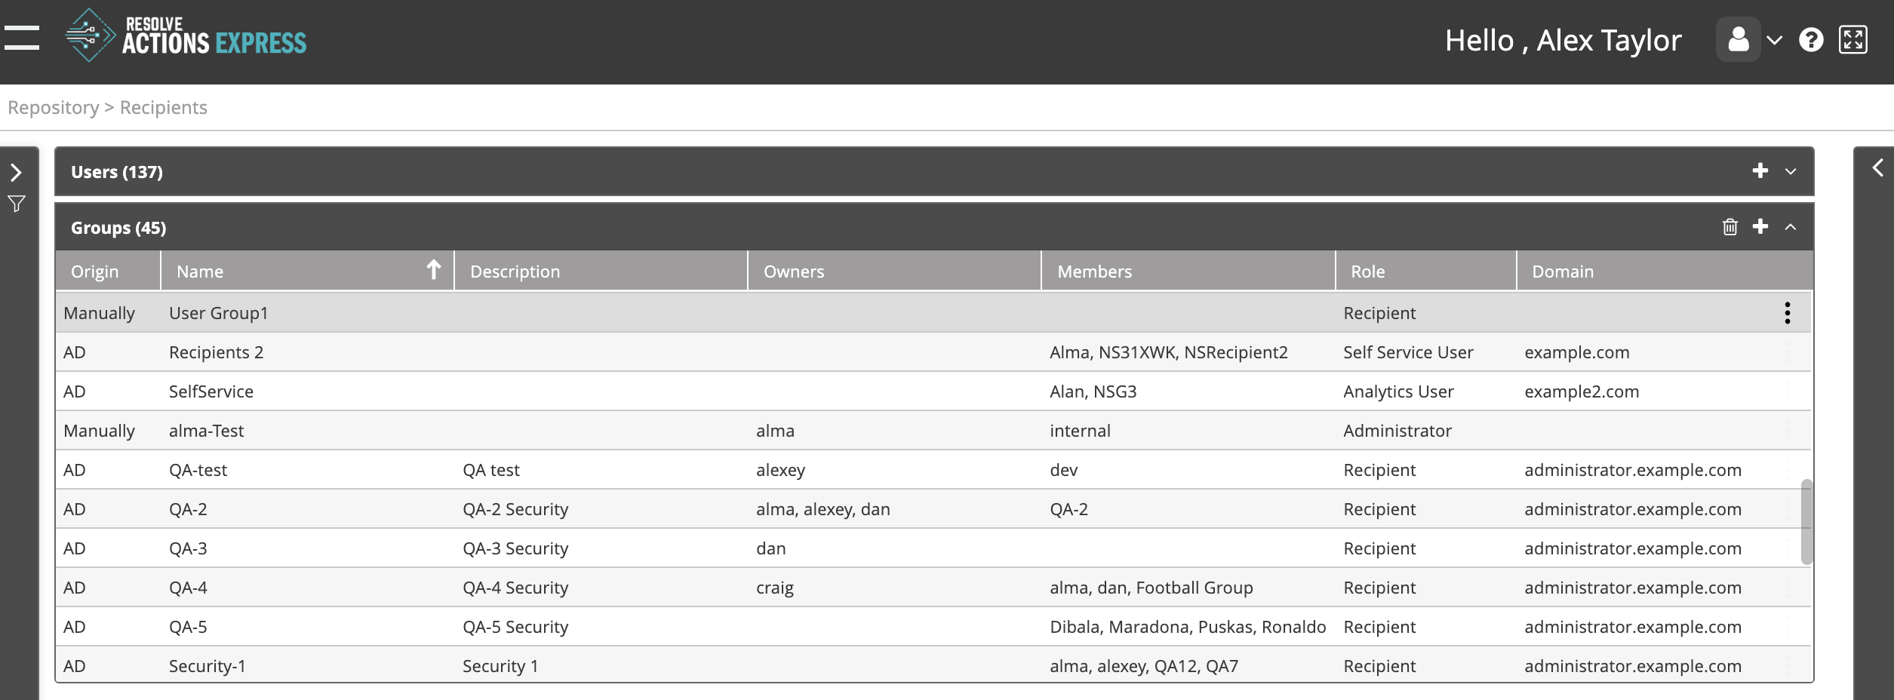Click the Resolve Actions Express logo
This screenshot has width=1894, height=700.
tap(186, 36)
